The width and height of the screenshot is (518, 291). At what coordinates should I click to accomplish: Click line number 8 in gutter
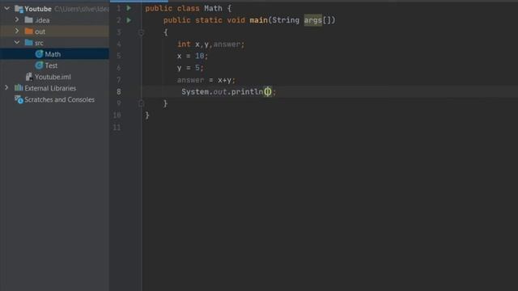[x=119, y=91]
